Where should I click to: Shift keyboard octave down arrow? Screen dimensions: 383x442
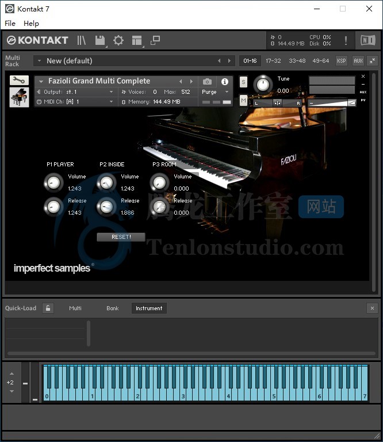tap(12, 391)
